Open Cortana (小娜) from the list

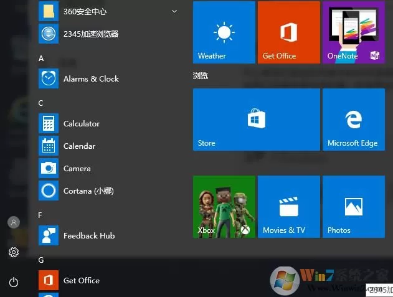[x=109, y=191]
